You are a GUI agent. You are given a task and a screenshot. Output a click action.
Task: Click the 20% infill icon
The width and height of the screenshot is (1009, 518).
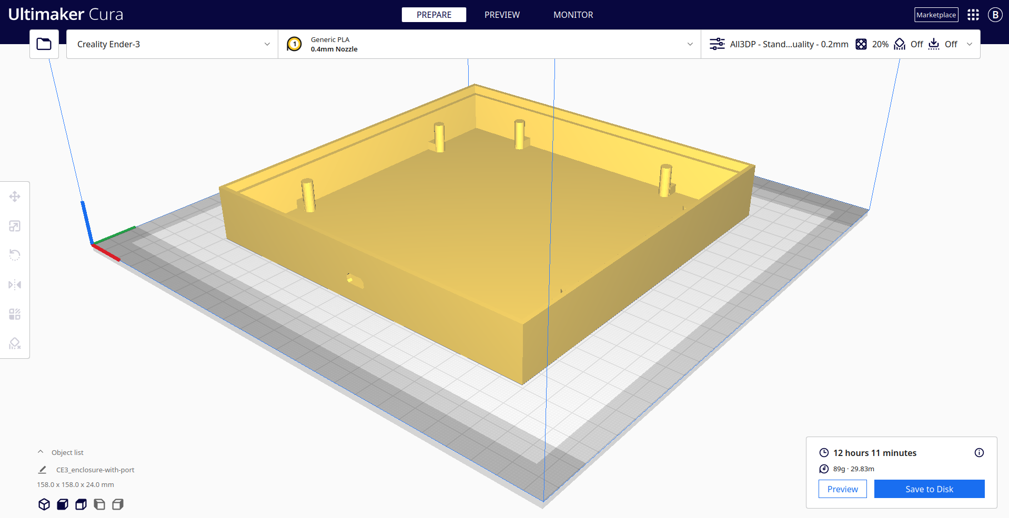click(x=861, y=44)
